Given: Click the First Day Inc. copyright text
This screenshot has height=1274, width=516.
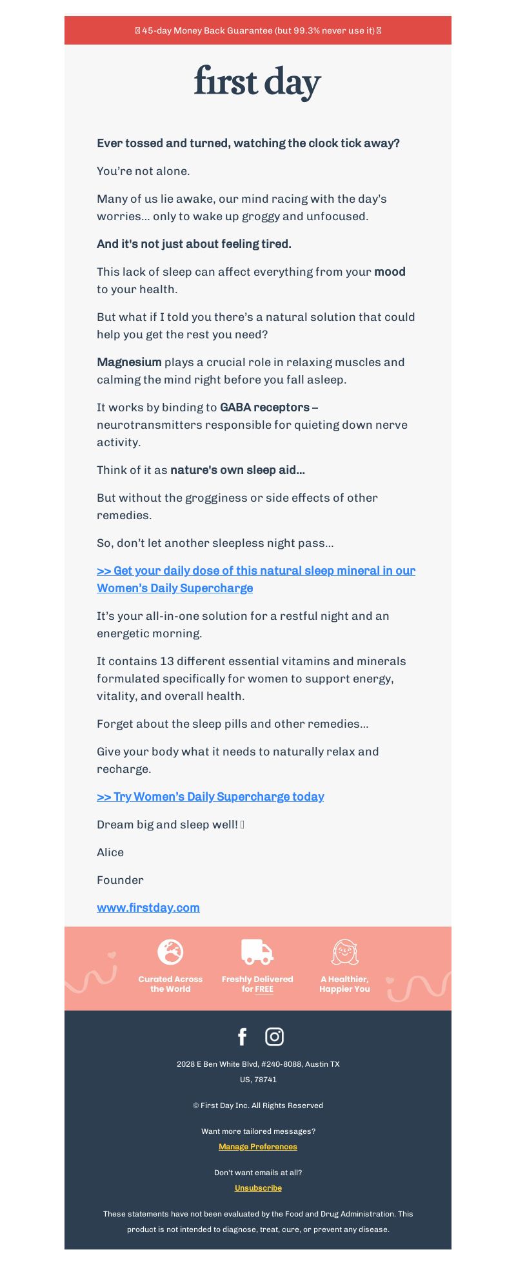Looking at the screenshot, I should point(258,1105).
